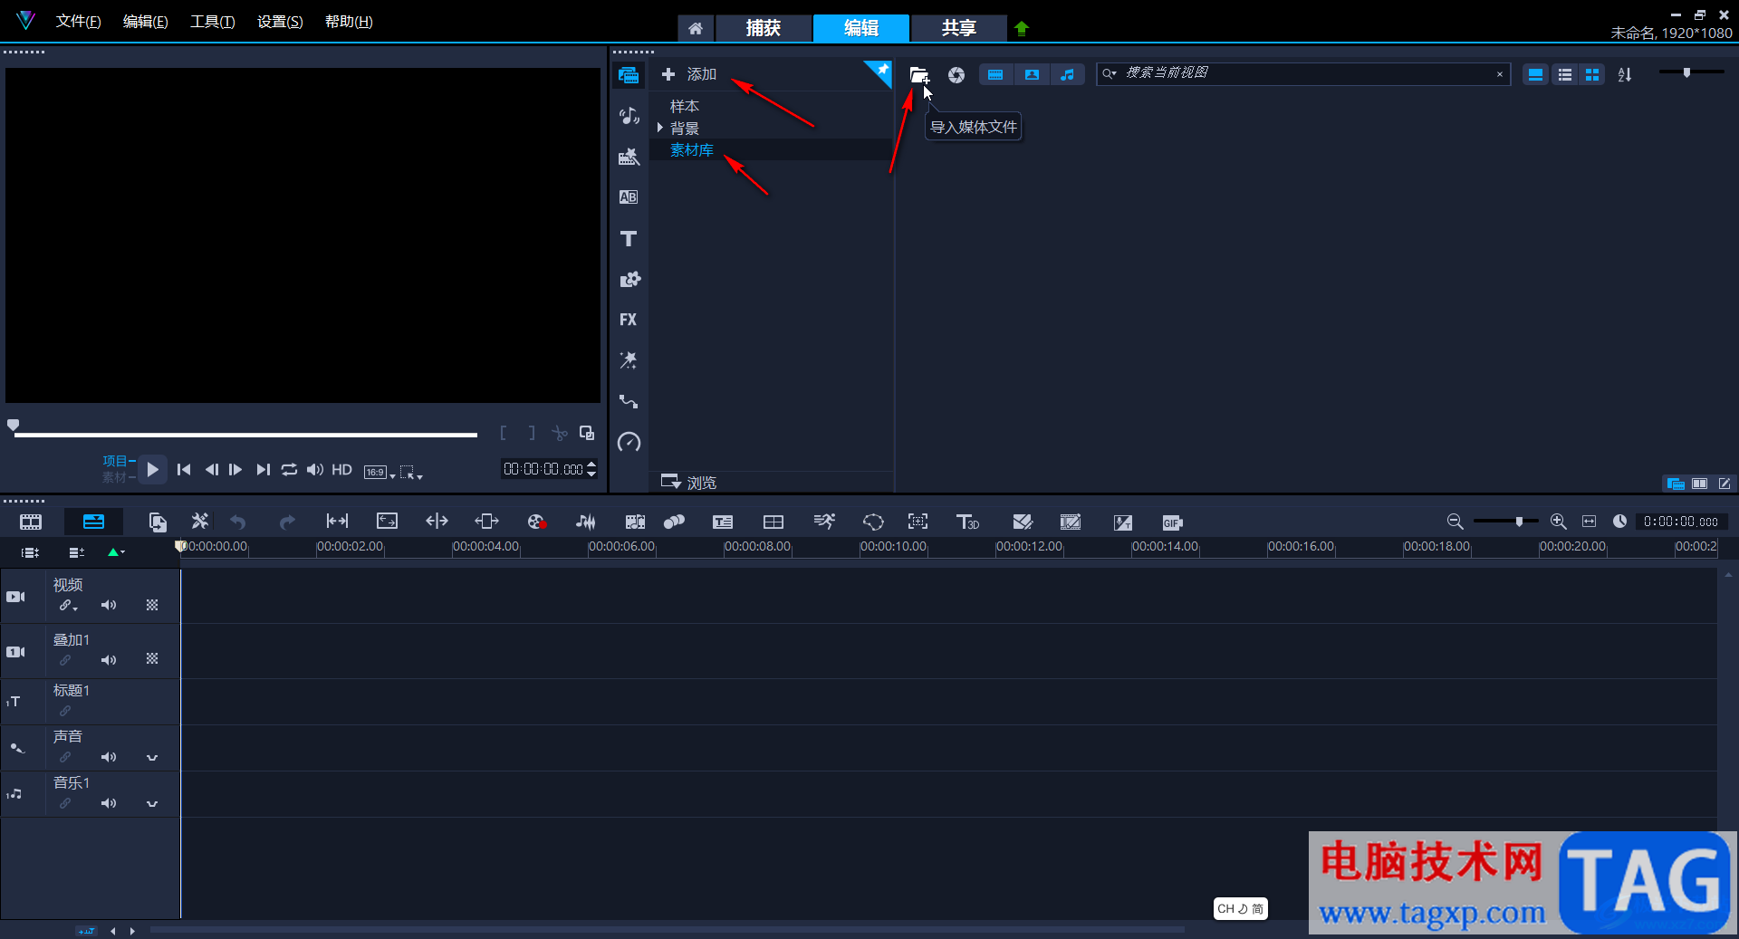Open the 帮助(H) menu
This screenshot has height=939, width=1739.
(x=349, y=22)
